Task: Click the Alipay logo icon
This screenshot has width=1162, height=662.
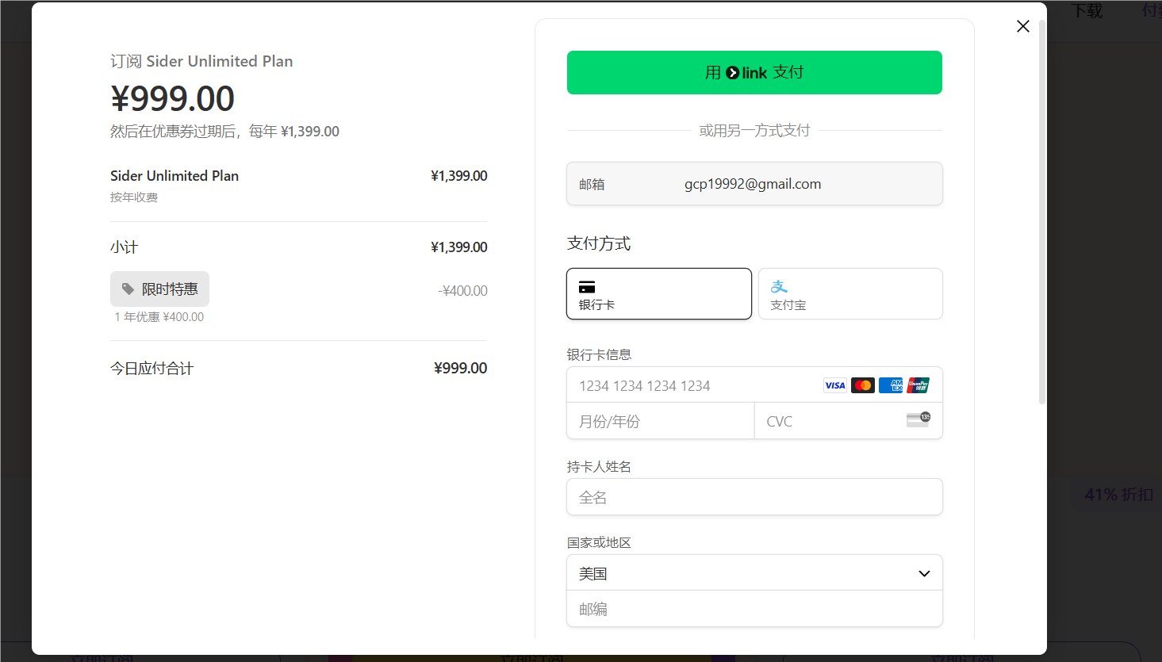Action: click(x=779, y=286)
